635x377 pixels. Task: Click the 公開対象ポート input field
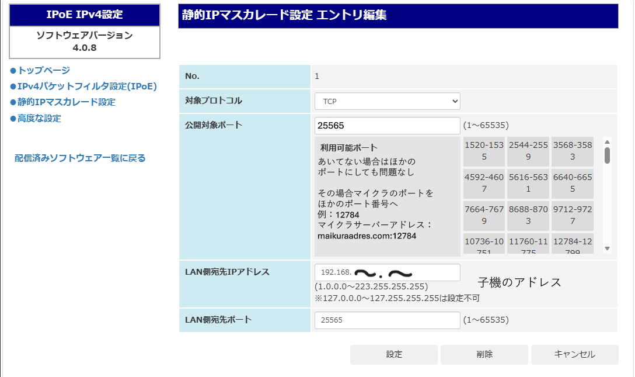click(387, 126)
